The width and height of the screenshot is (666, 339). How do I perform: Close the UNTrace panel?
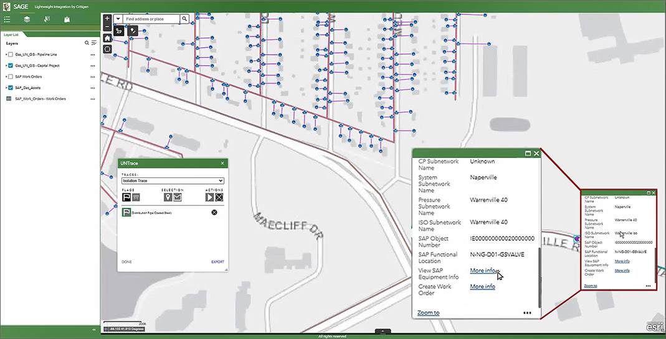click(222, 163)
